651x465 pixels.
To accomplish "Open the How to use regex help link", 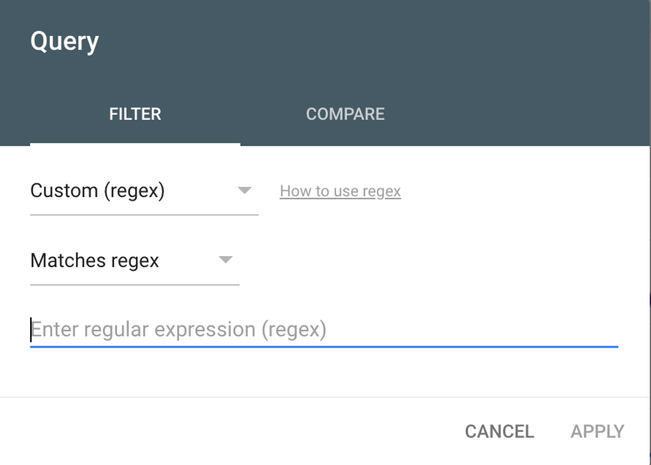I will pos(340,190).
